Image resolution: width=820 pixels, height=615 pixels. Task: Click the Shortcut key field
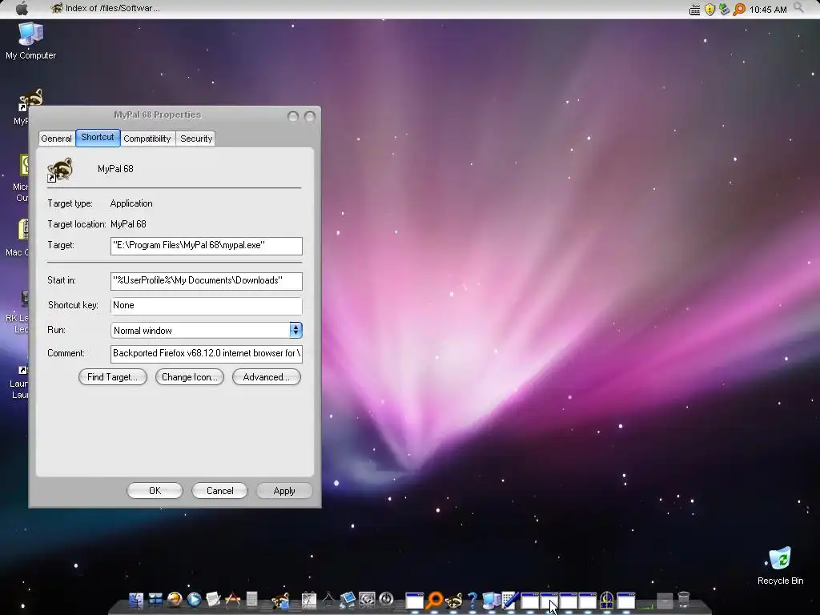tap(206, 306)
